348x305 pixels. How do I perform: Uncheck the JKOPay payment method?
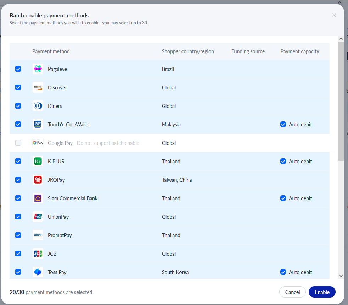click(x=18, y=180)
